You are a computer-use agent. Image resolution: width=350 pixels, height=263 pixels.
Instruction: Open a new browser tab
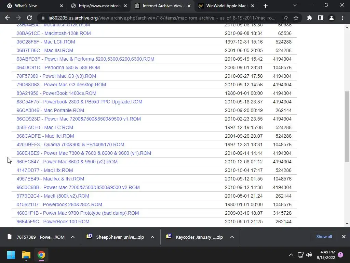265,6
